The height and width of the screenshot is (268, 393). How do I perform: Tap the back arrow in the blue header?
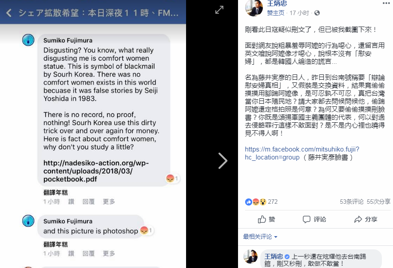click(9, 13)
